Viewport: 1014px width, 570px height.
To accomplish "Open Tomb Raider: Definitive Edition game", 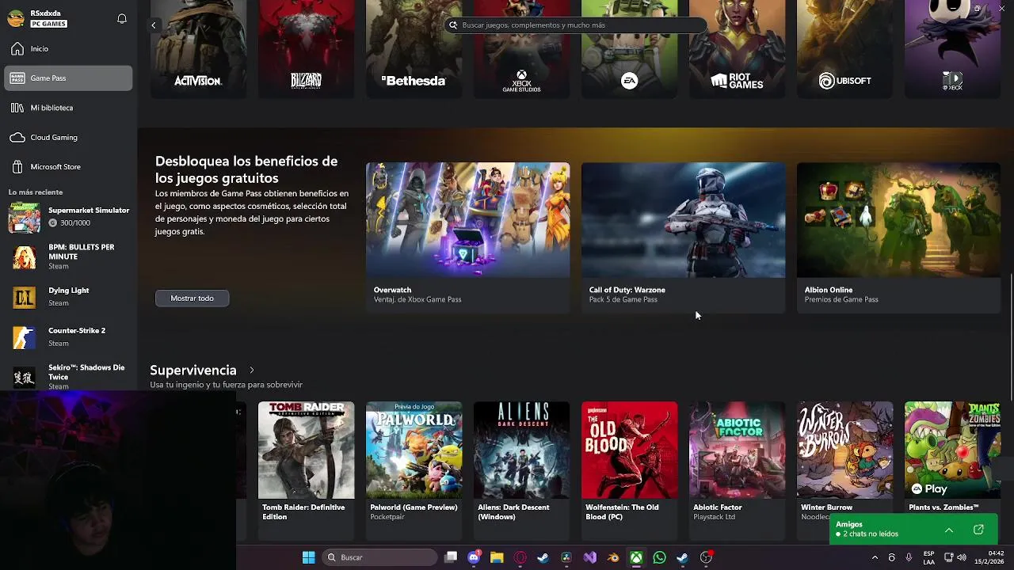I will coord(306,471).
